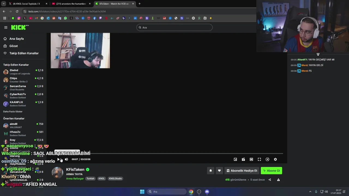Screen dimensions: 349x196
Task: Open Discord from the taskbar
Action: [x=207, y=192]
